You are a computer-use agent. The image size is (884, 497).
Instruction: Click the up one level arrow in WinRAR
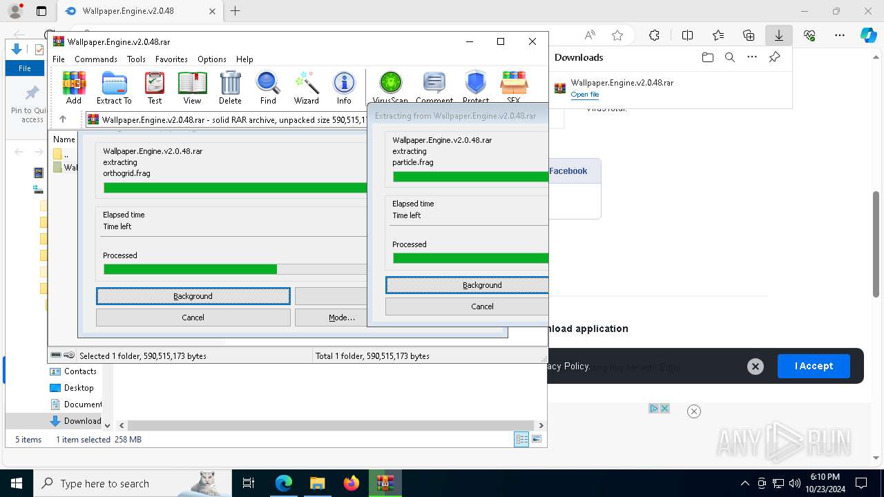[63, 119]
